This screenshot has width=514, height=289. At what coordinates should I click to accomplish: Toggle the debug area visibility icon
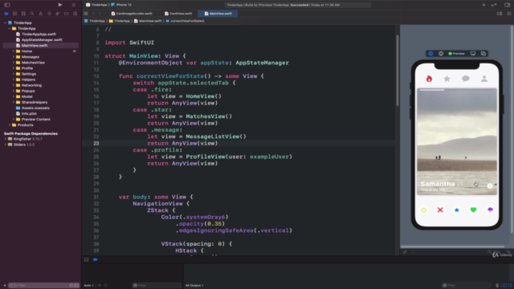[x=86, y=259]
